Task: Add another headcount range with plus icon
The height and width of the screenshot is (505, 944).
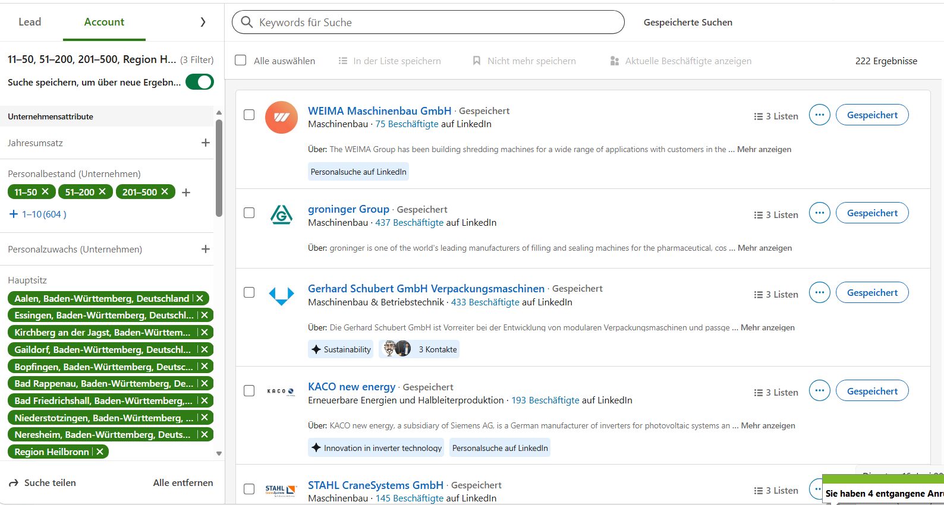Action: [x=186, y=192]
